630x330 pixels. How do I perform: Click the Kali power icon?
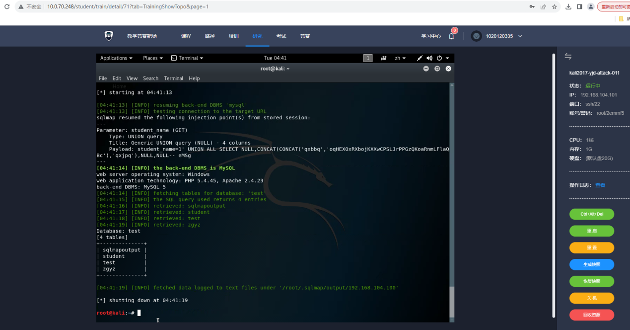(439, 58)
